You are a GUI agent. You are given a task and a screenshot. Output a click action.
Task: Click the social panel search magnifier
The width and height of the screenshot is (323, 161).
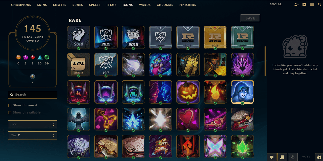coord(319,5)
